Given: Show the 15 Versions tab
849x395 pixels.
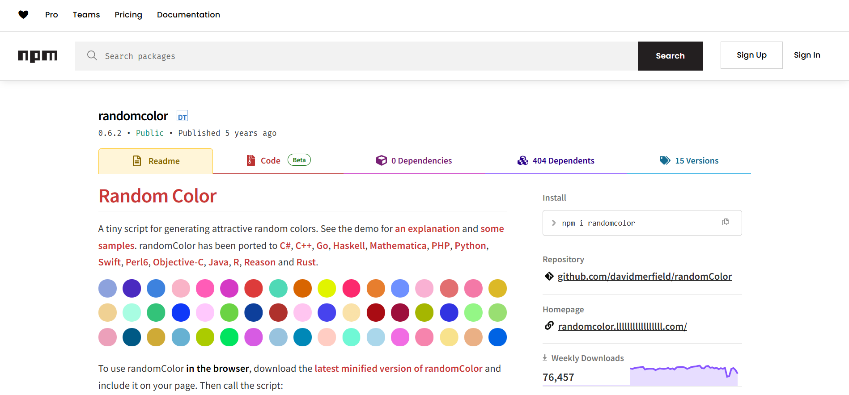Looking at the screenshot, I should [x=689, y=161].
